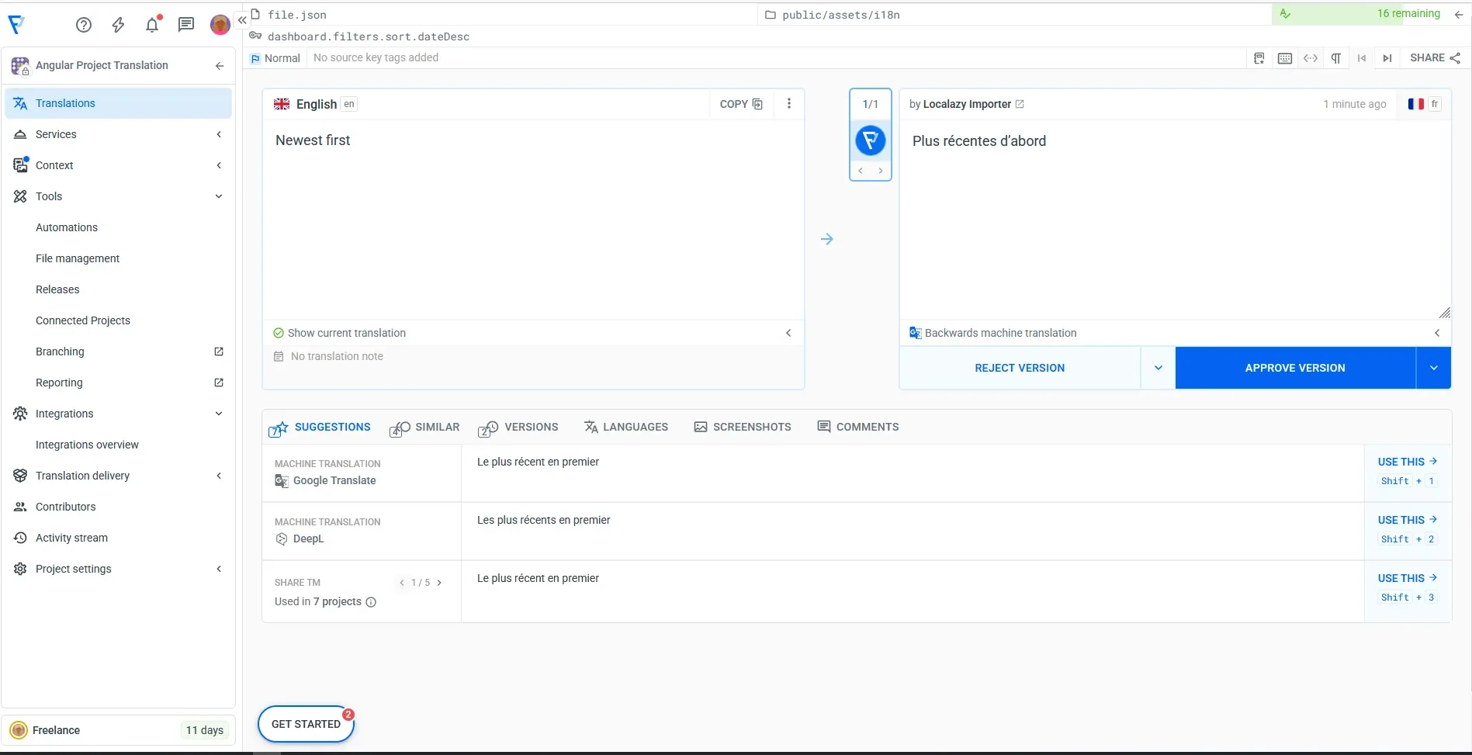Image resolution: width=1472 pixels, height=755 pixels.
Task: Click the APPROVE VERSION button
Action: pos(1295,368)
